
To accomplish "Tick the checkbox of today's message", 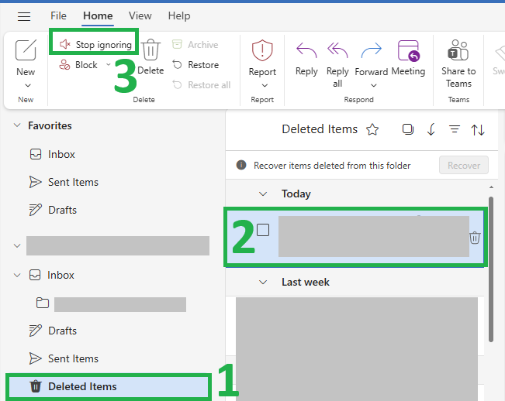I will (263, 230).
